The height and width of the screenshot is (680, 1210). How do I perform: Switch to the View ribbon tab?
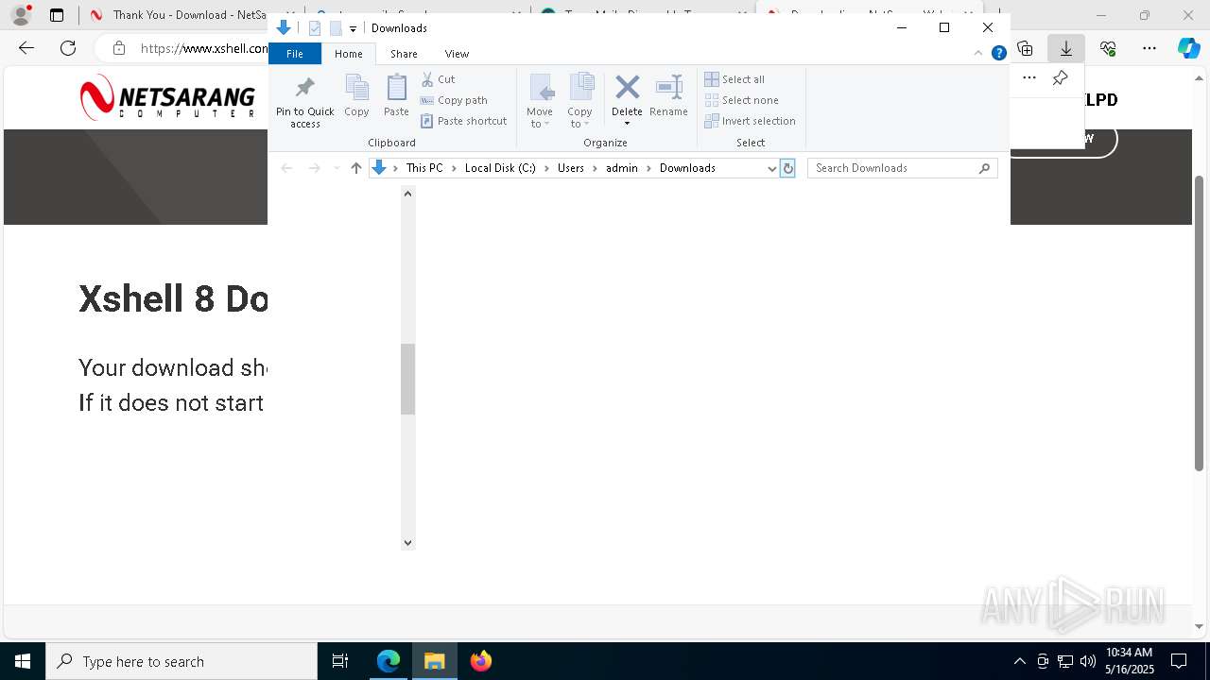pyautogui.click(x=457, y=54)
